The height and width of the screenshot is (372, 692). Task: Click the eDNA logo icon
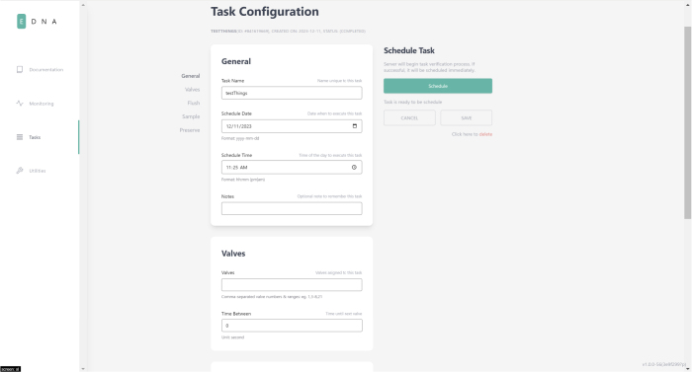21,21
